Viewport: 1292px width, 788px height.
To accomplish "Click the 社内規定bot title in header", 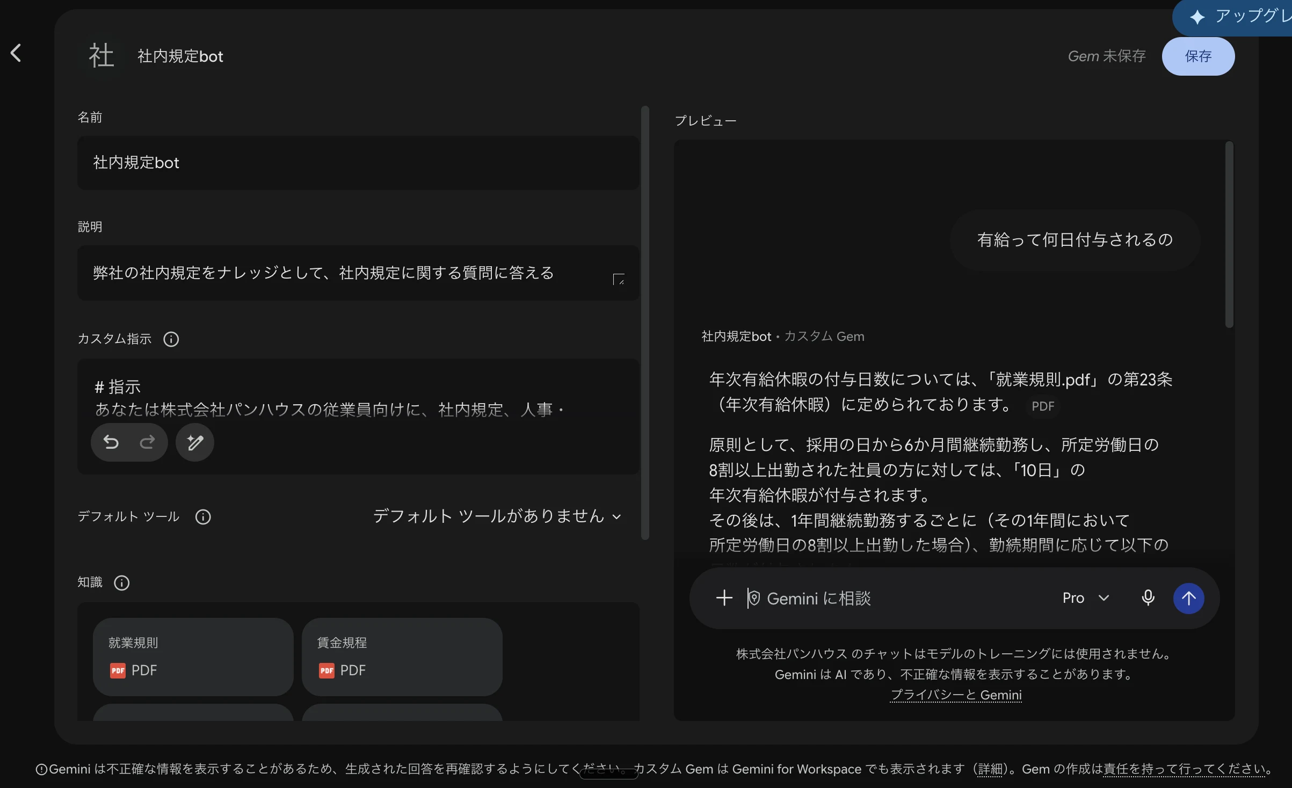I will pyautogui.click(x=180, y=56).
